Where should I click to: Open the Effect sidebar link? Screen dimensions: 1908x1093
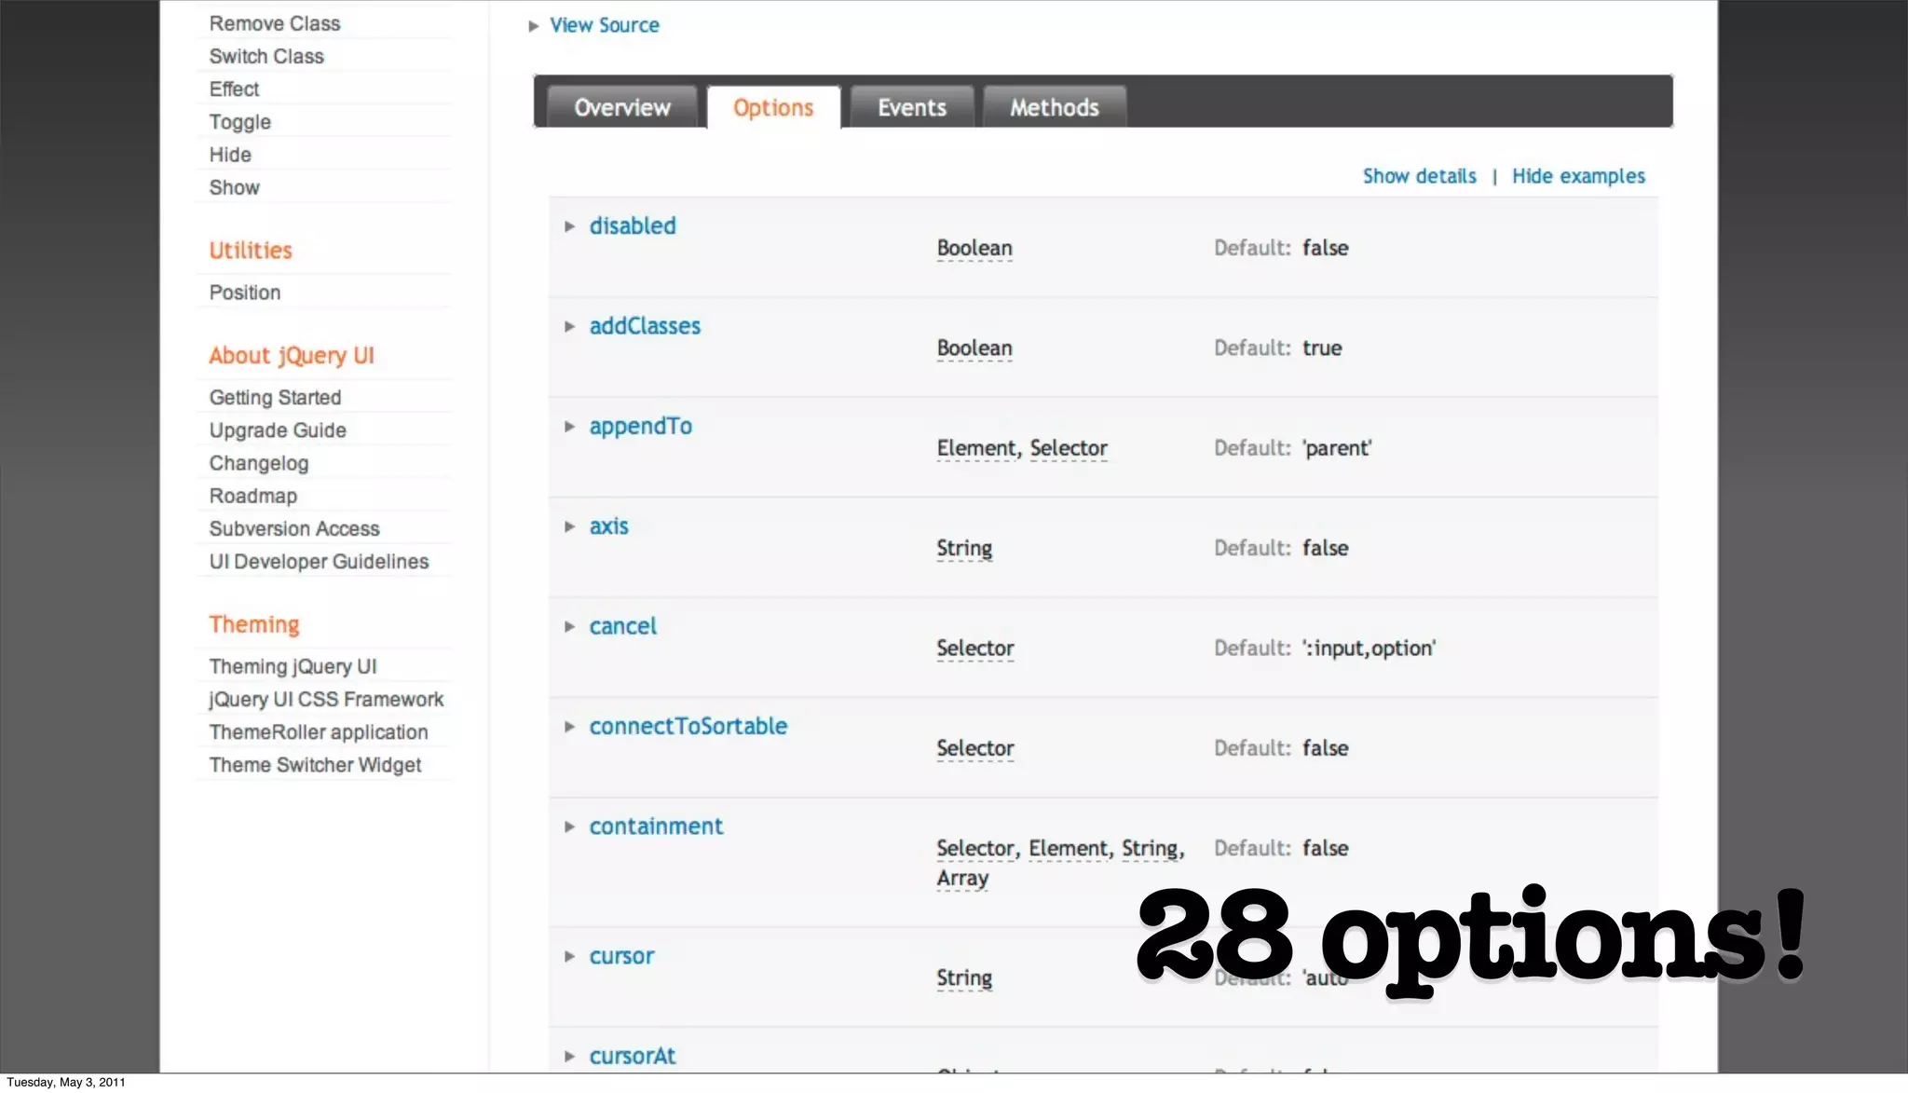tap(234, 89)
